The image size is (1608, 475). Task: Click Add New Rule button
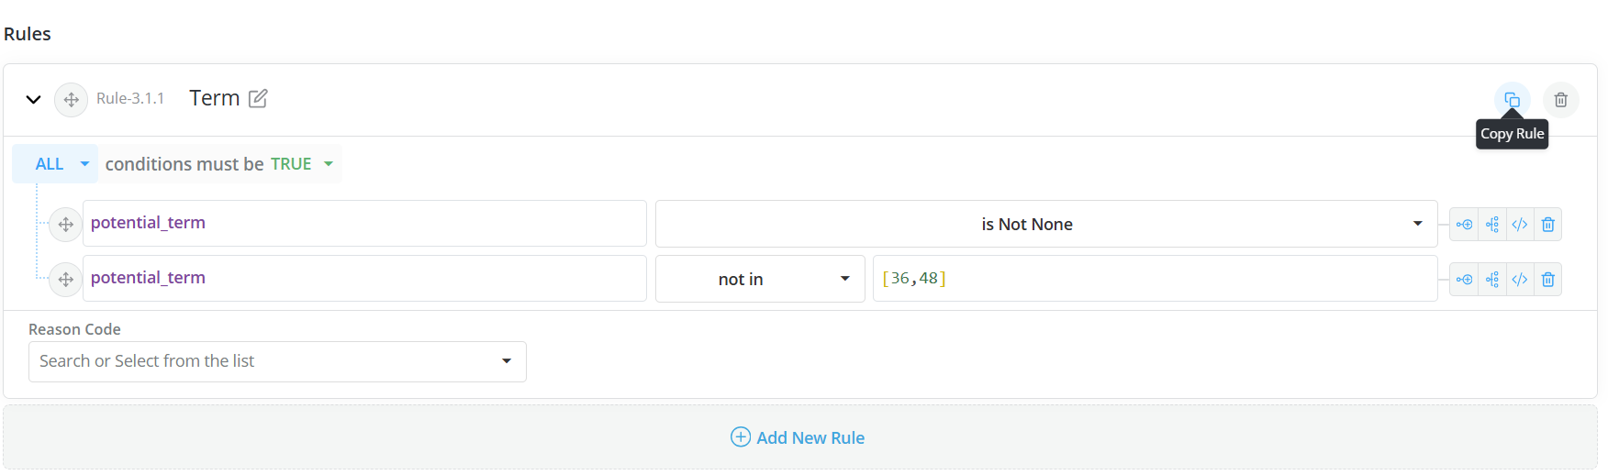click(x=798, y=437)
